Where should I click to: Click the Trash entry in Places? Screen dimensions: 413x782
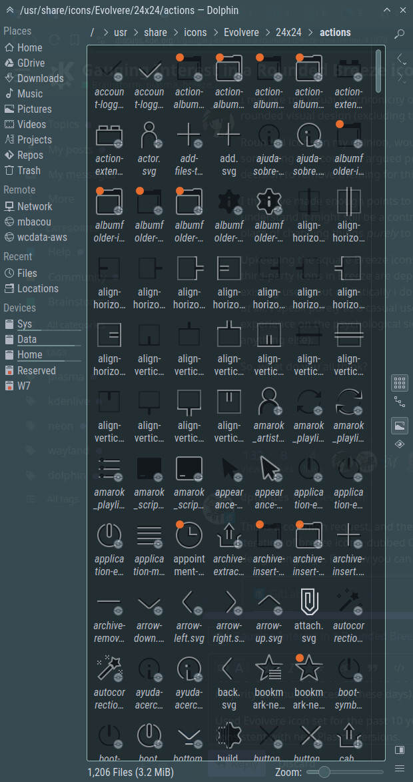pyautogui.click(x=29, y=170)
